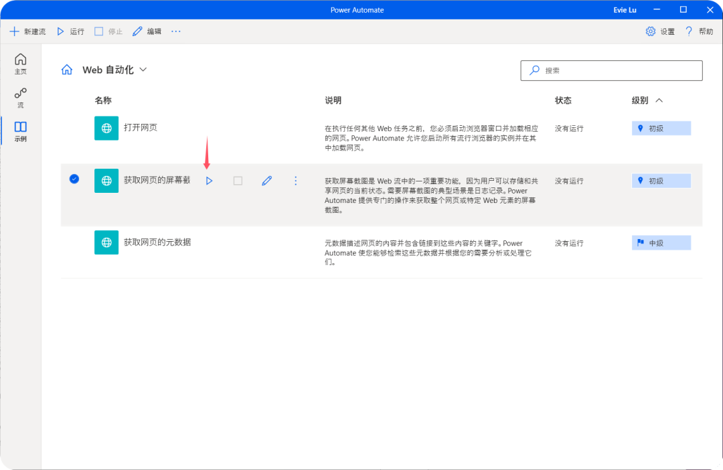Viewport: 723px width, 470px height.
Task: Click the 中级 level badge
Action: tap(661, 243)
